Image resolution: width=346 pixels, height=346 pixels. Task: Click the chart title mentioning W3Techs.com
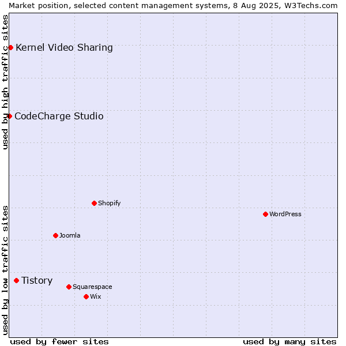[x=173, y=6]
